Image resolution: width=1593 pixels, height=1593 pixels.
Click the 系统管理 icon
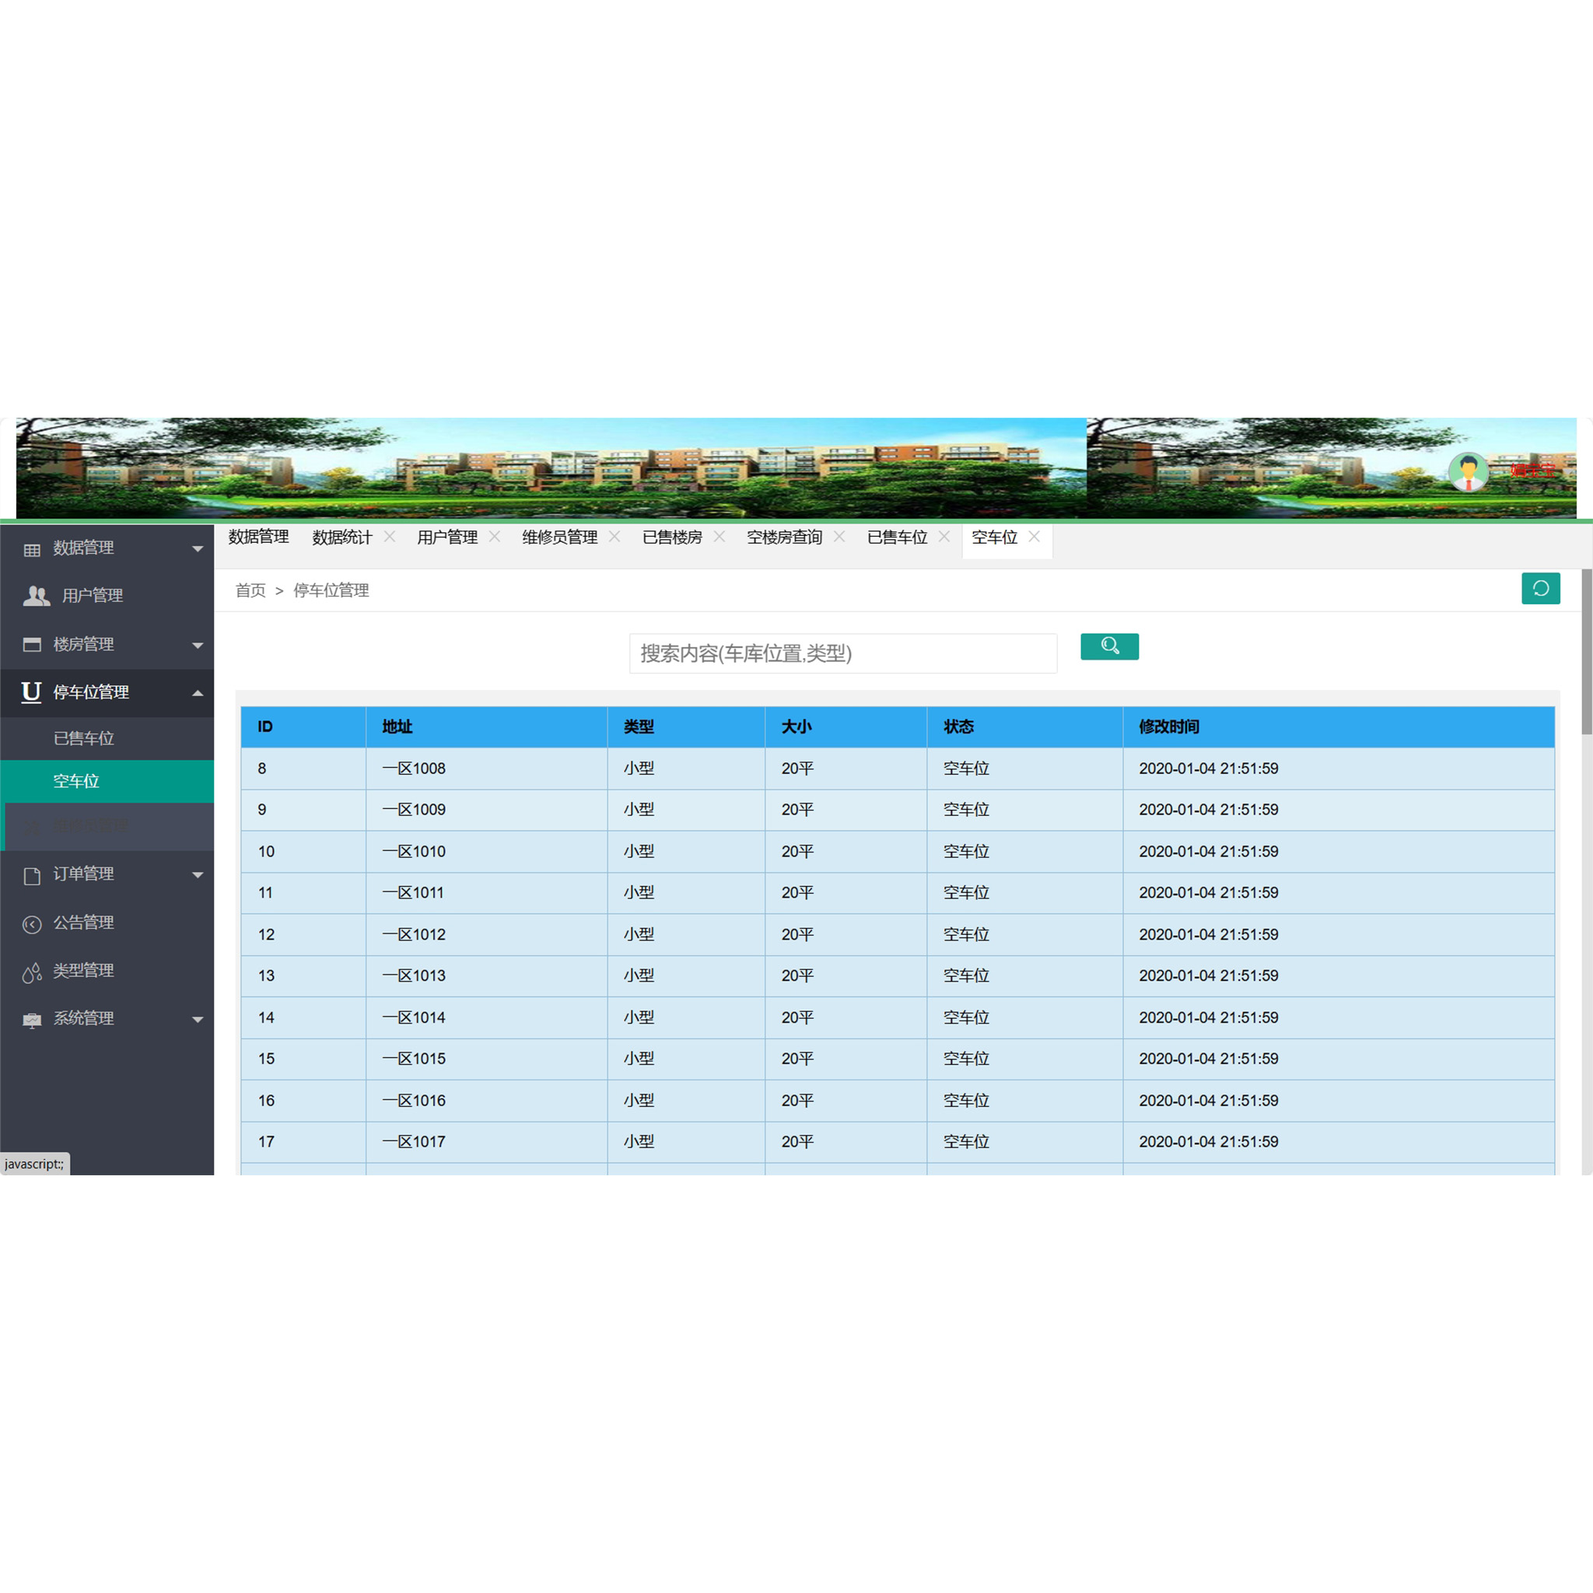(31, 1021)
